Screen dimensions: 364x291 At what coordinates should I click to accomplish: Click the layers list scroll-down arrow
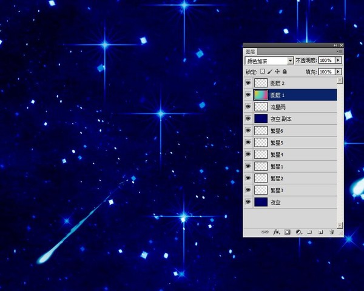340,225
